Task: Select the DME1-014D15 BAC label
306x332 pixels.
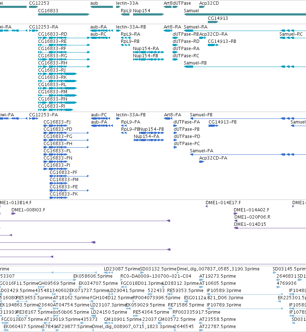Action: 250,224
